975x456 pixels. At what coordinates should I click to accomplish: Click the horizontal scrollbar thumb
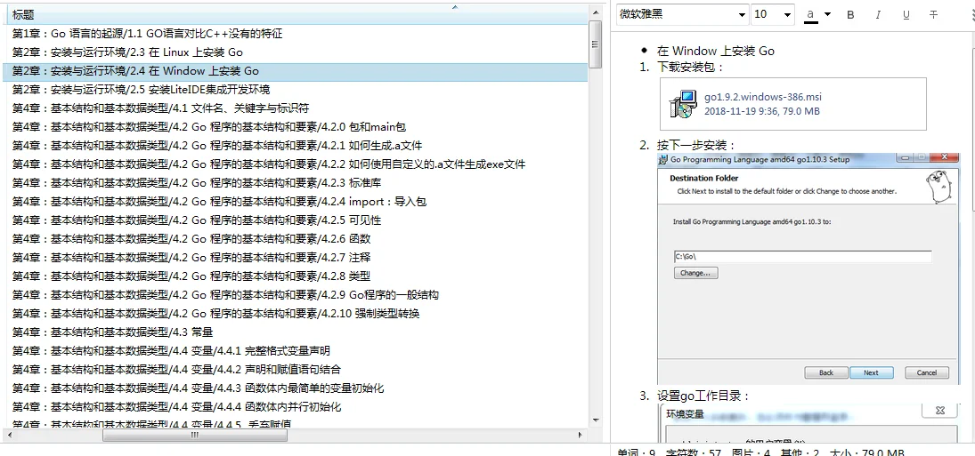[195, 435]
